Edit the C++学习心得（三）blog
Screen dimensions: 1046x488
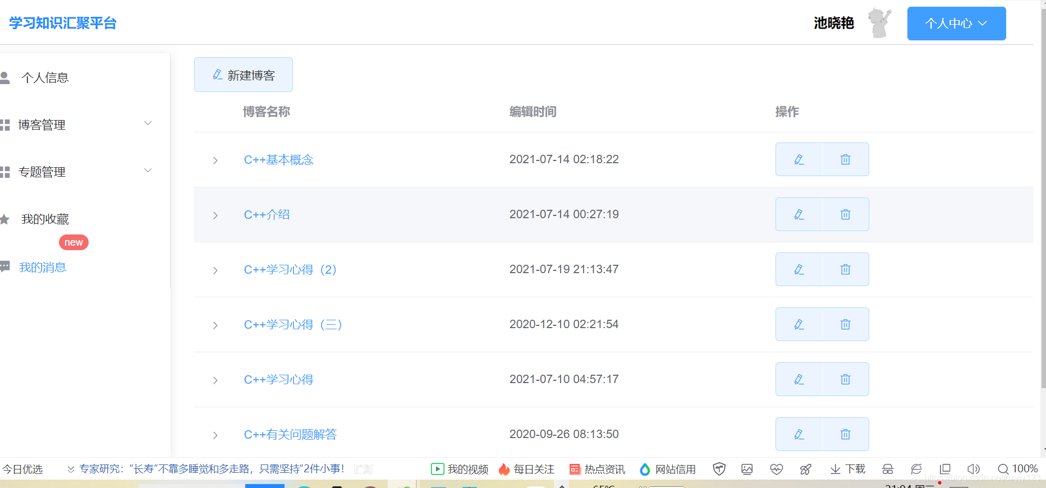pos(799,324)
